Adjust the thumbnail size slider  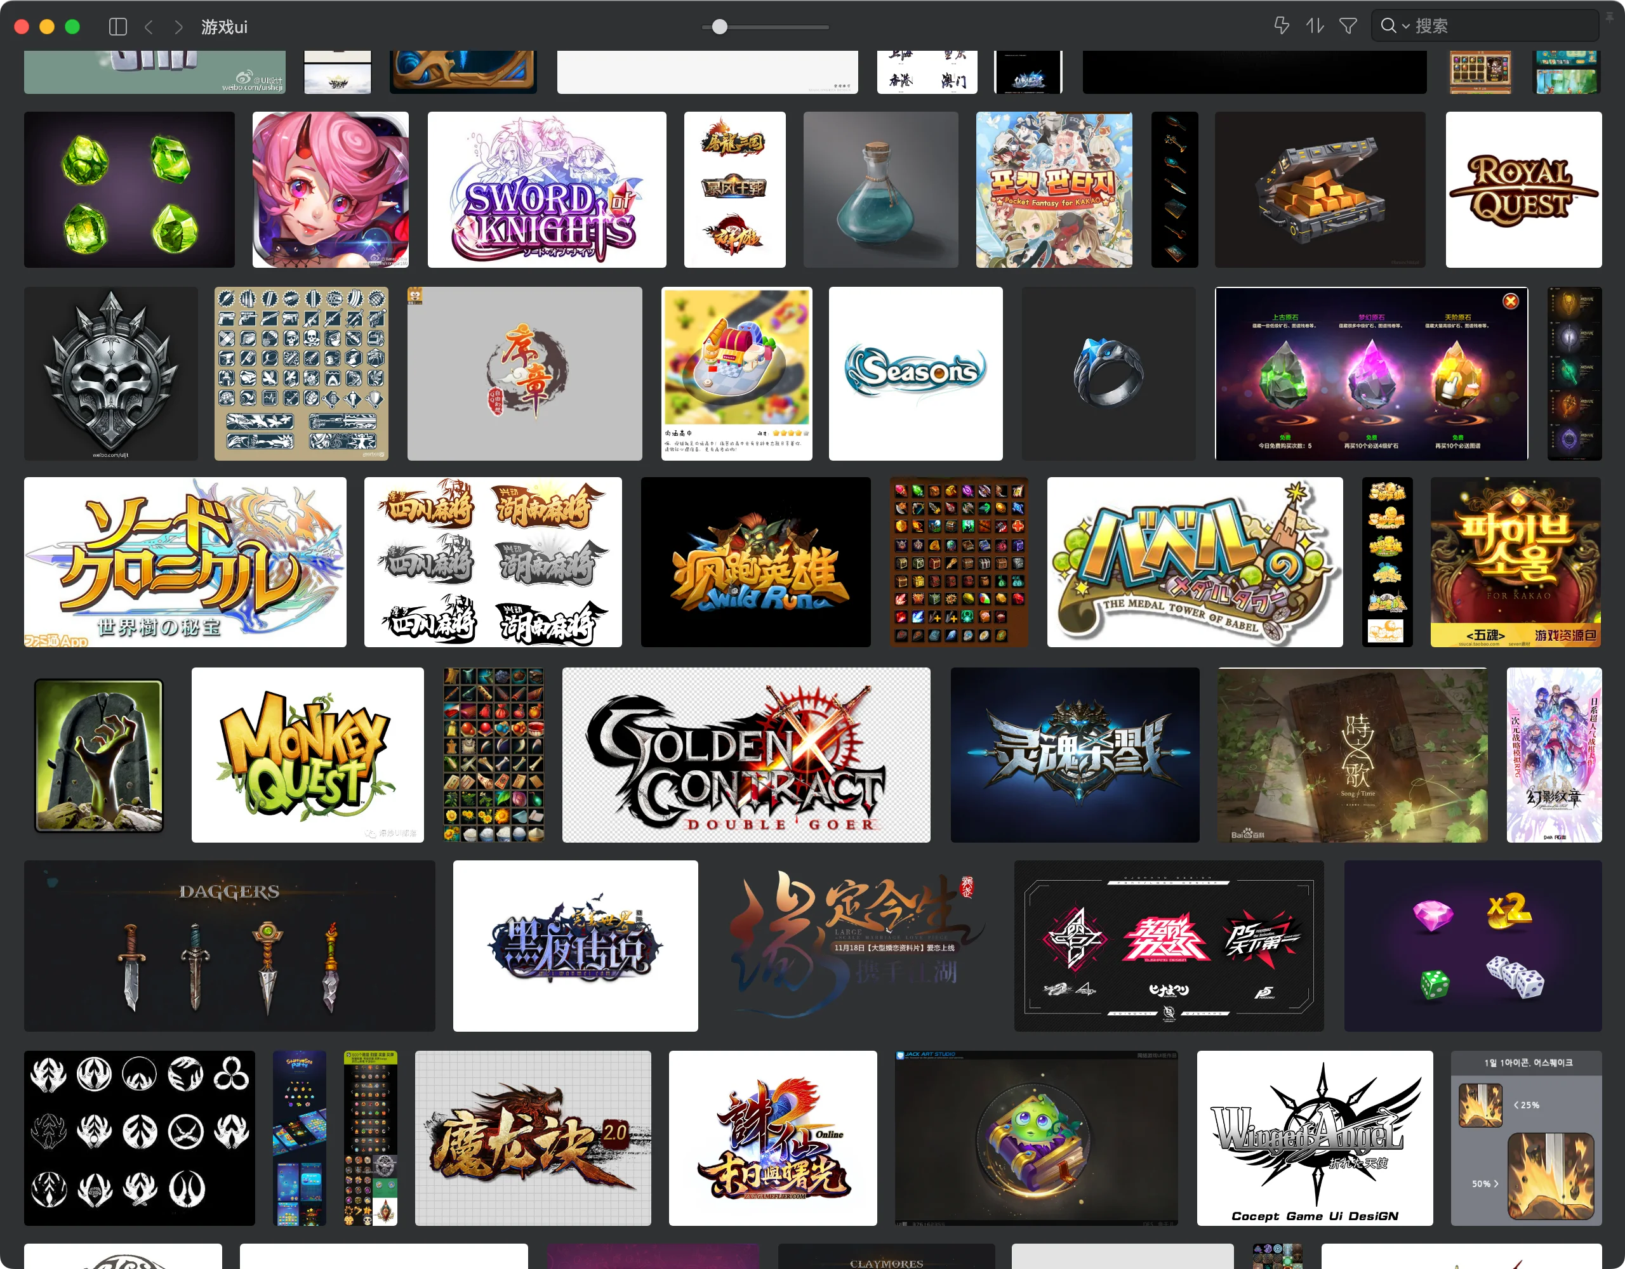[719, 27]
